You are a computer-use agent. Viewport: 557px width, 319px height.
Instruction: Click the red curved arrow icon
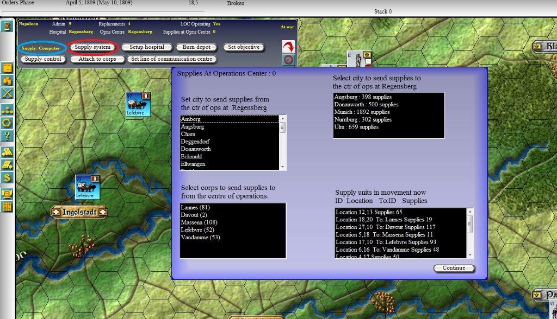click(288, 47)
